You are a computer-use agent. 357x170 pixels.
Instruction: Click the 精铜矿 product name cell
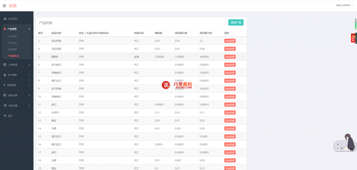(x=55, y=57)
